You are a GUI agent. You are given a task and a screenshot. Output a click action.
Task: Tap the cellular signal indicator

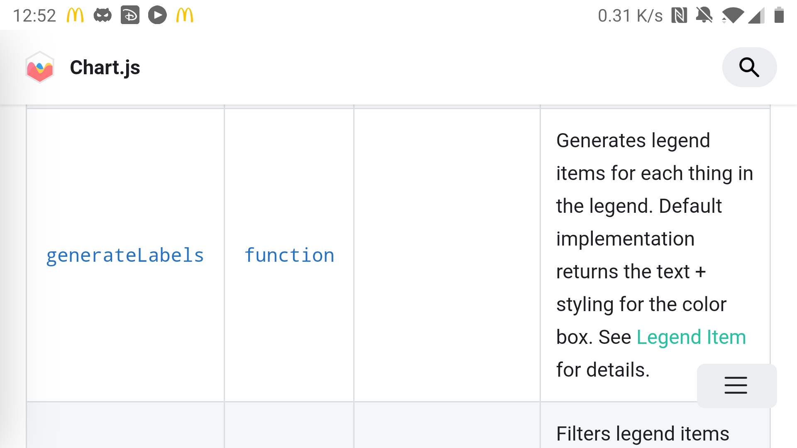click(757, 15)
